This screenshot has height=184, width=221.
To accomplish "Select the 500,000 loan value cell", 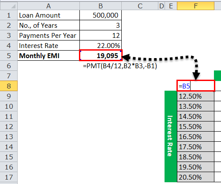I will pos(101,15).
